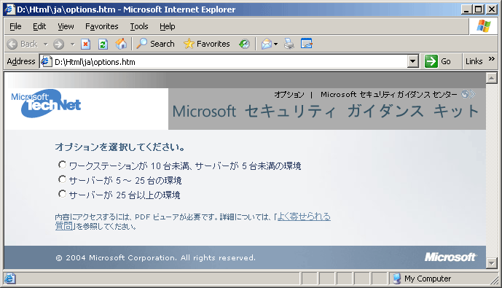Viewport: 502px width, 288px height.
Task: Open the Favorites menu in menu bar
Action: pyautogui.click(x=102, y=26)
